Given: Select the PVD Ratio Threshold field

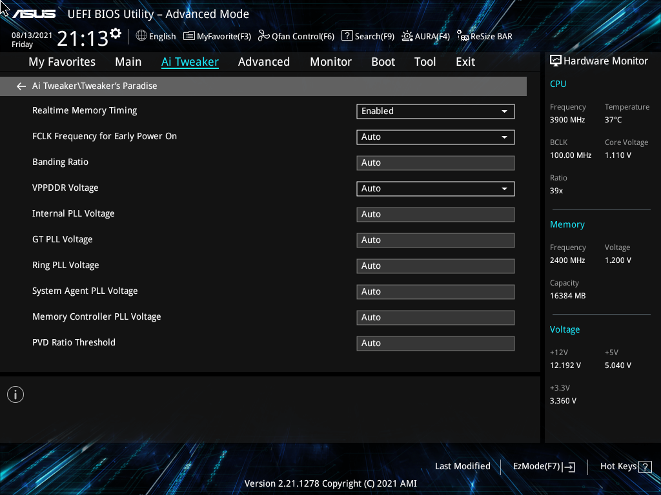Looking at the screenshot, I should tap(436, 343).
